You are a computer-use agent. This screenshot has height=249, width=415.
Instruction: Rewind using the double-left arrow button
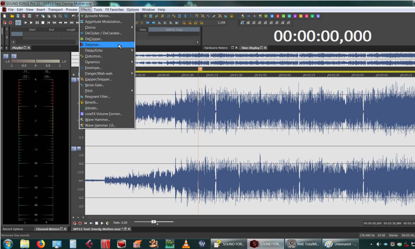point(60,23)
